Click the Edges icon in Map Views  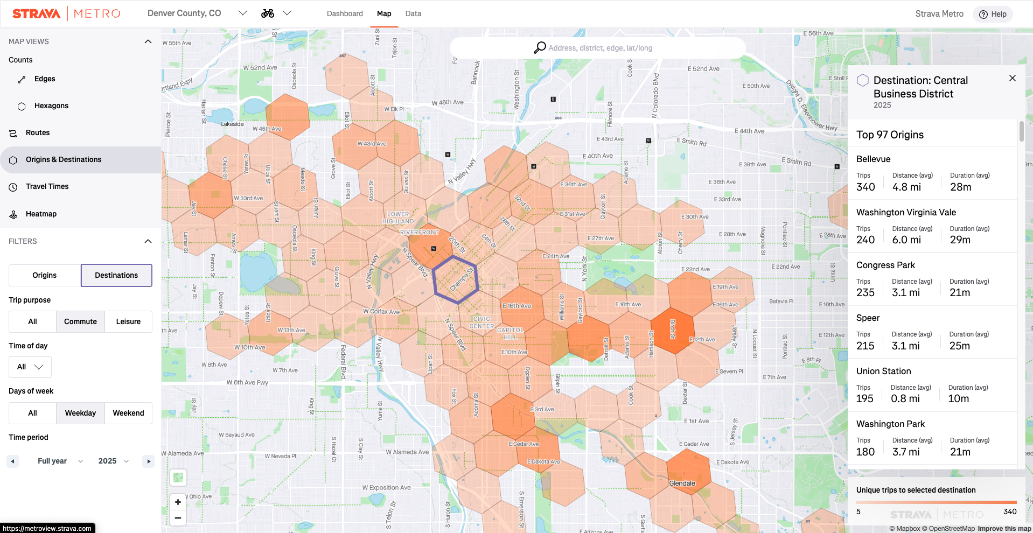tap(22, 79)
